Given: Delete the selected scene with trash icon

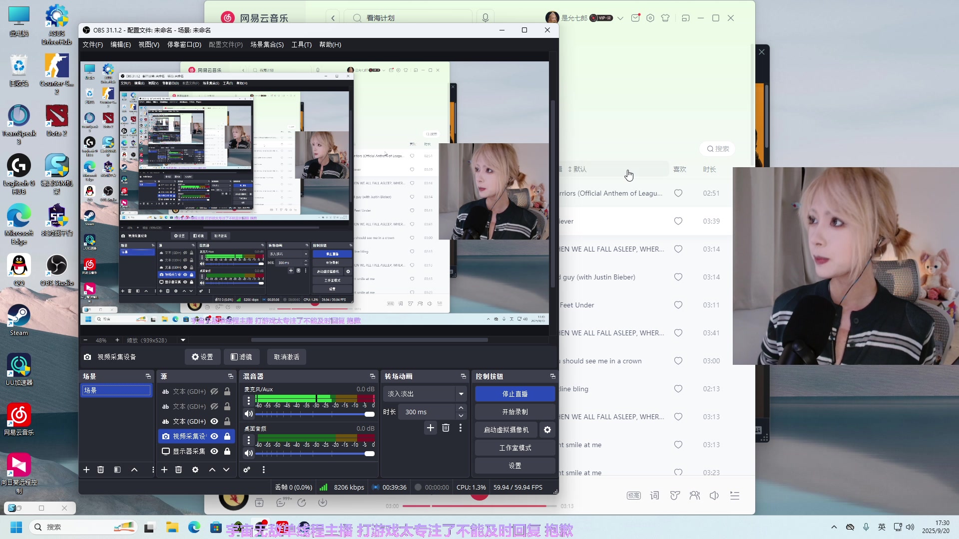Looking at the screenshot, I should (100, 470).
